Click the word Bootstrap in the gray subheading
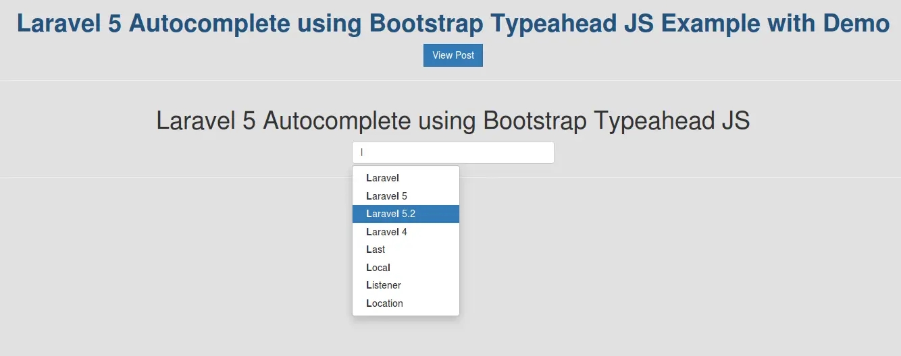This screenshot has width=901, height=356. coord(535,121)
